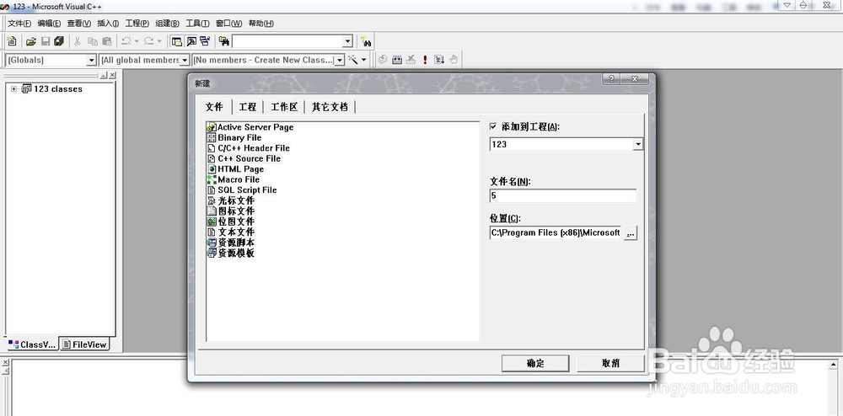This screenshot has width=843, height=416.
Task: Select C/C++ Header File in the list
Action: 249,148
